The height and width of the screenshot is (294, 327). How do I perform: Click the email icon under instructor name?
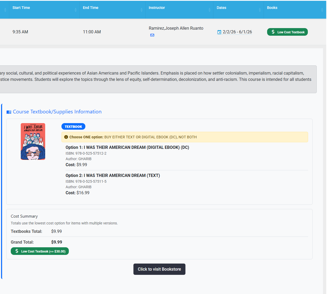pos(152,35)
